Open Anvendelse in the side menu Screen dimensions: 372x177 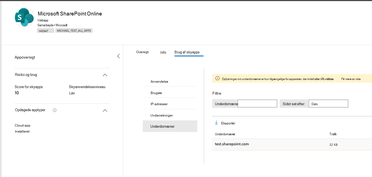(x=159, y=82)
